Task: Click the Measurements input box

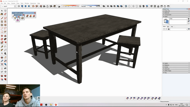Action: coord(180,101)
